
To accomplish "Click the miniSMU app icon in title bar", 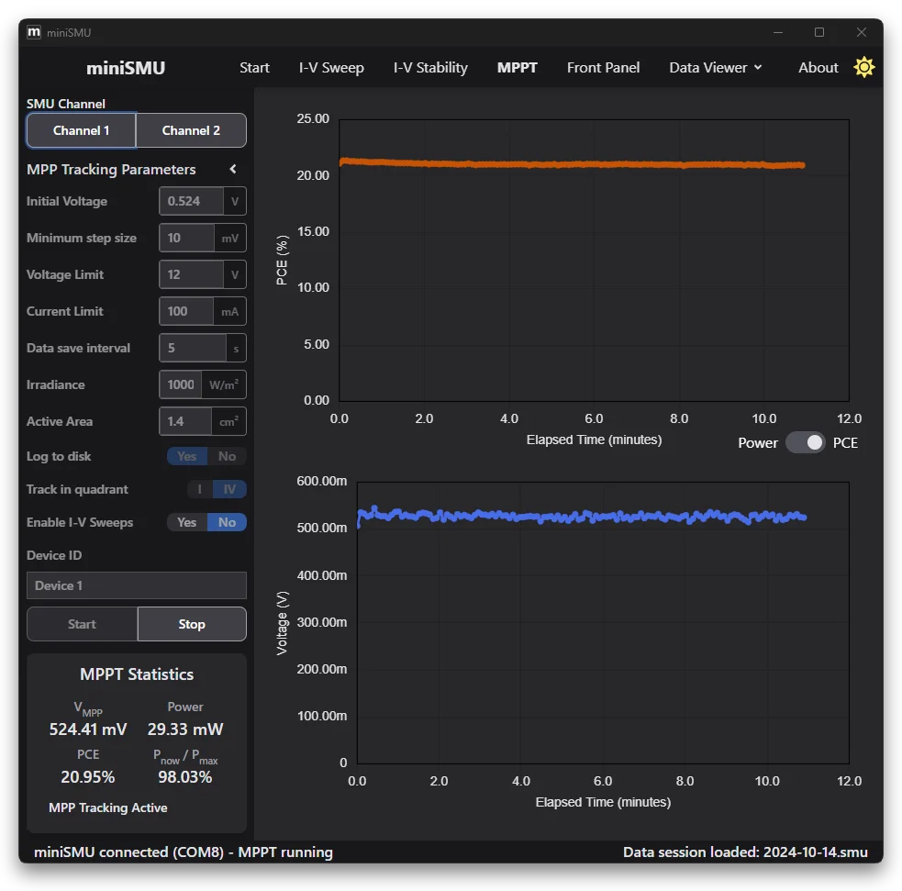I will coord(34,32).
